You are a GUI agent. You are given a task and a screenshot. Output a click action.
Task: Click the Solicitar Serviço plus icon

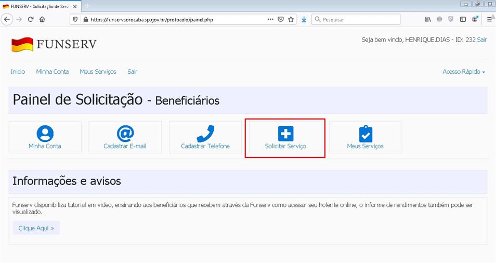[x=285, y=134]
